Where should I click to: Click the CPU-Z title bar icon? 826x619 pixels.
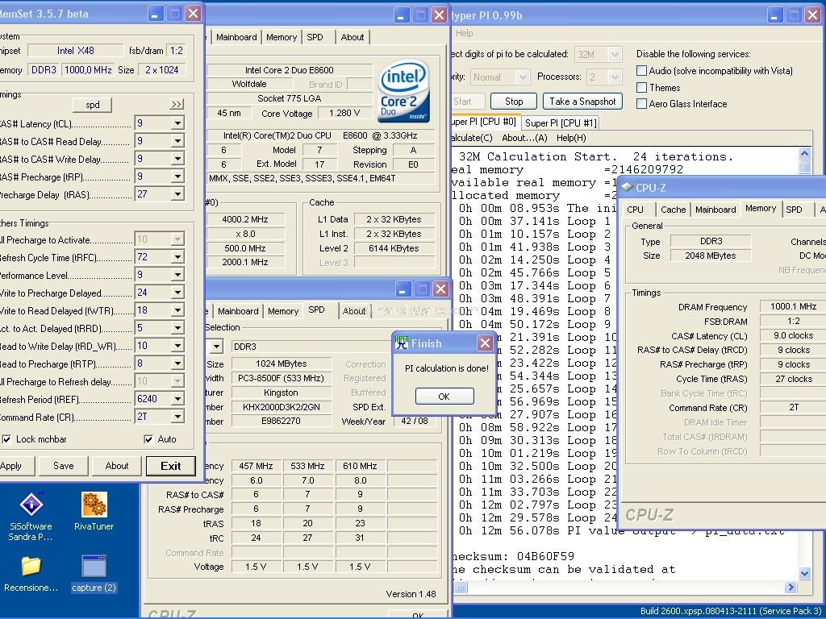tap(627, 188)
